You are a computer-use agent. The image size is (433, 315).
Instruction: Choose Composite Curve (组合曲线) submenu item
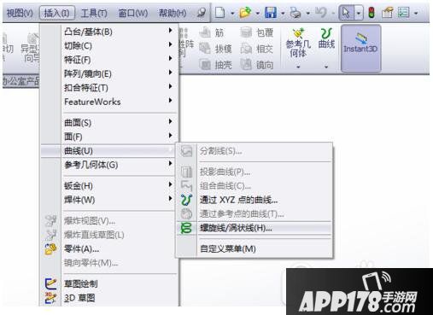coord(255,186)
